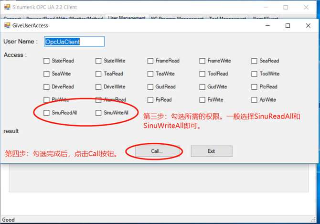Click the 'Good' status bar text

coord(9,220)
